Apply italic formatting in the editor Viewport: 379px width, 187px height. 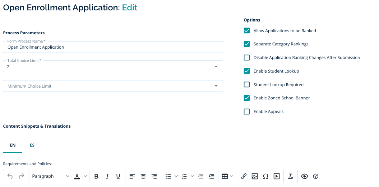(x=107, y=176)
